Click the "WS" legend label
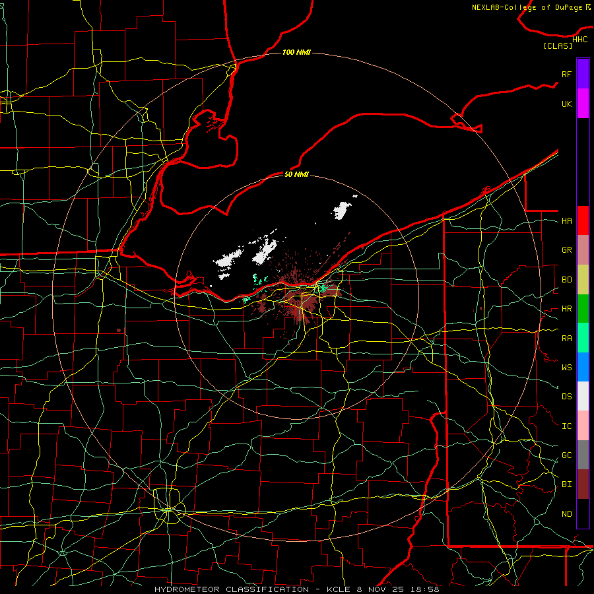Image resolution: width=594 pixels, height=594 pixels. click(x=566, y=367)
